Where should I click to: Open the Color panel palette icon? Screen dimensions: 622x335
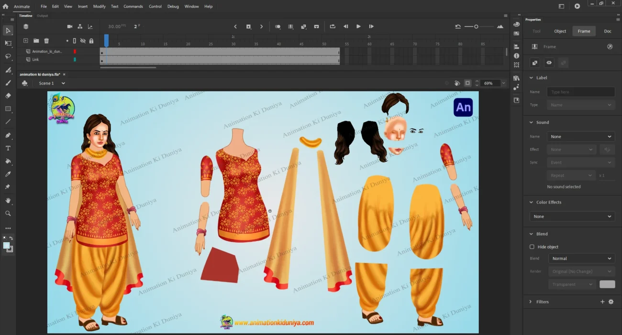[x=516, y=24]
